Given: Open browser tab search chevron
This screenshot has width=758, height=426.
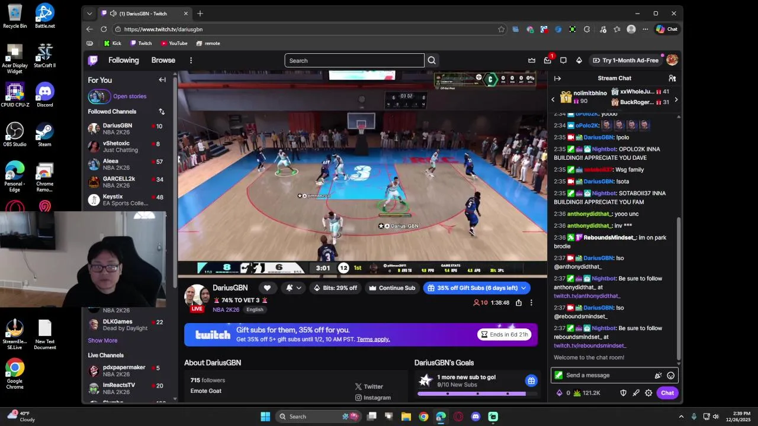Looking at the screenshot, I should (89, 14).
